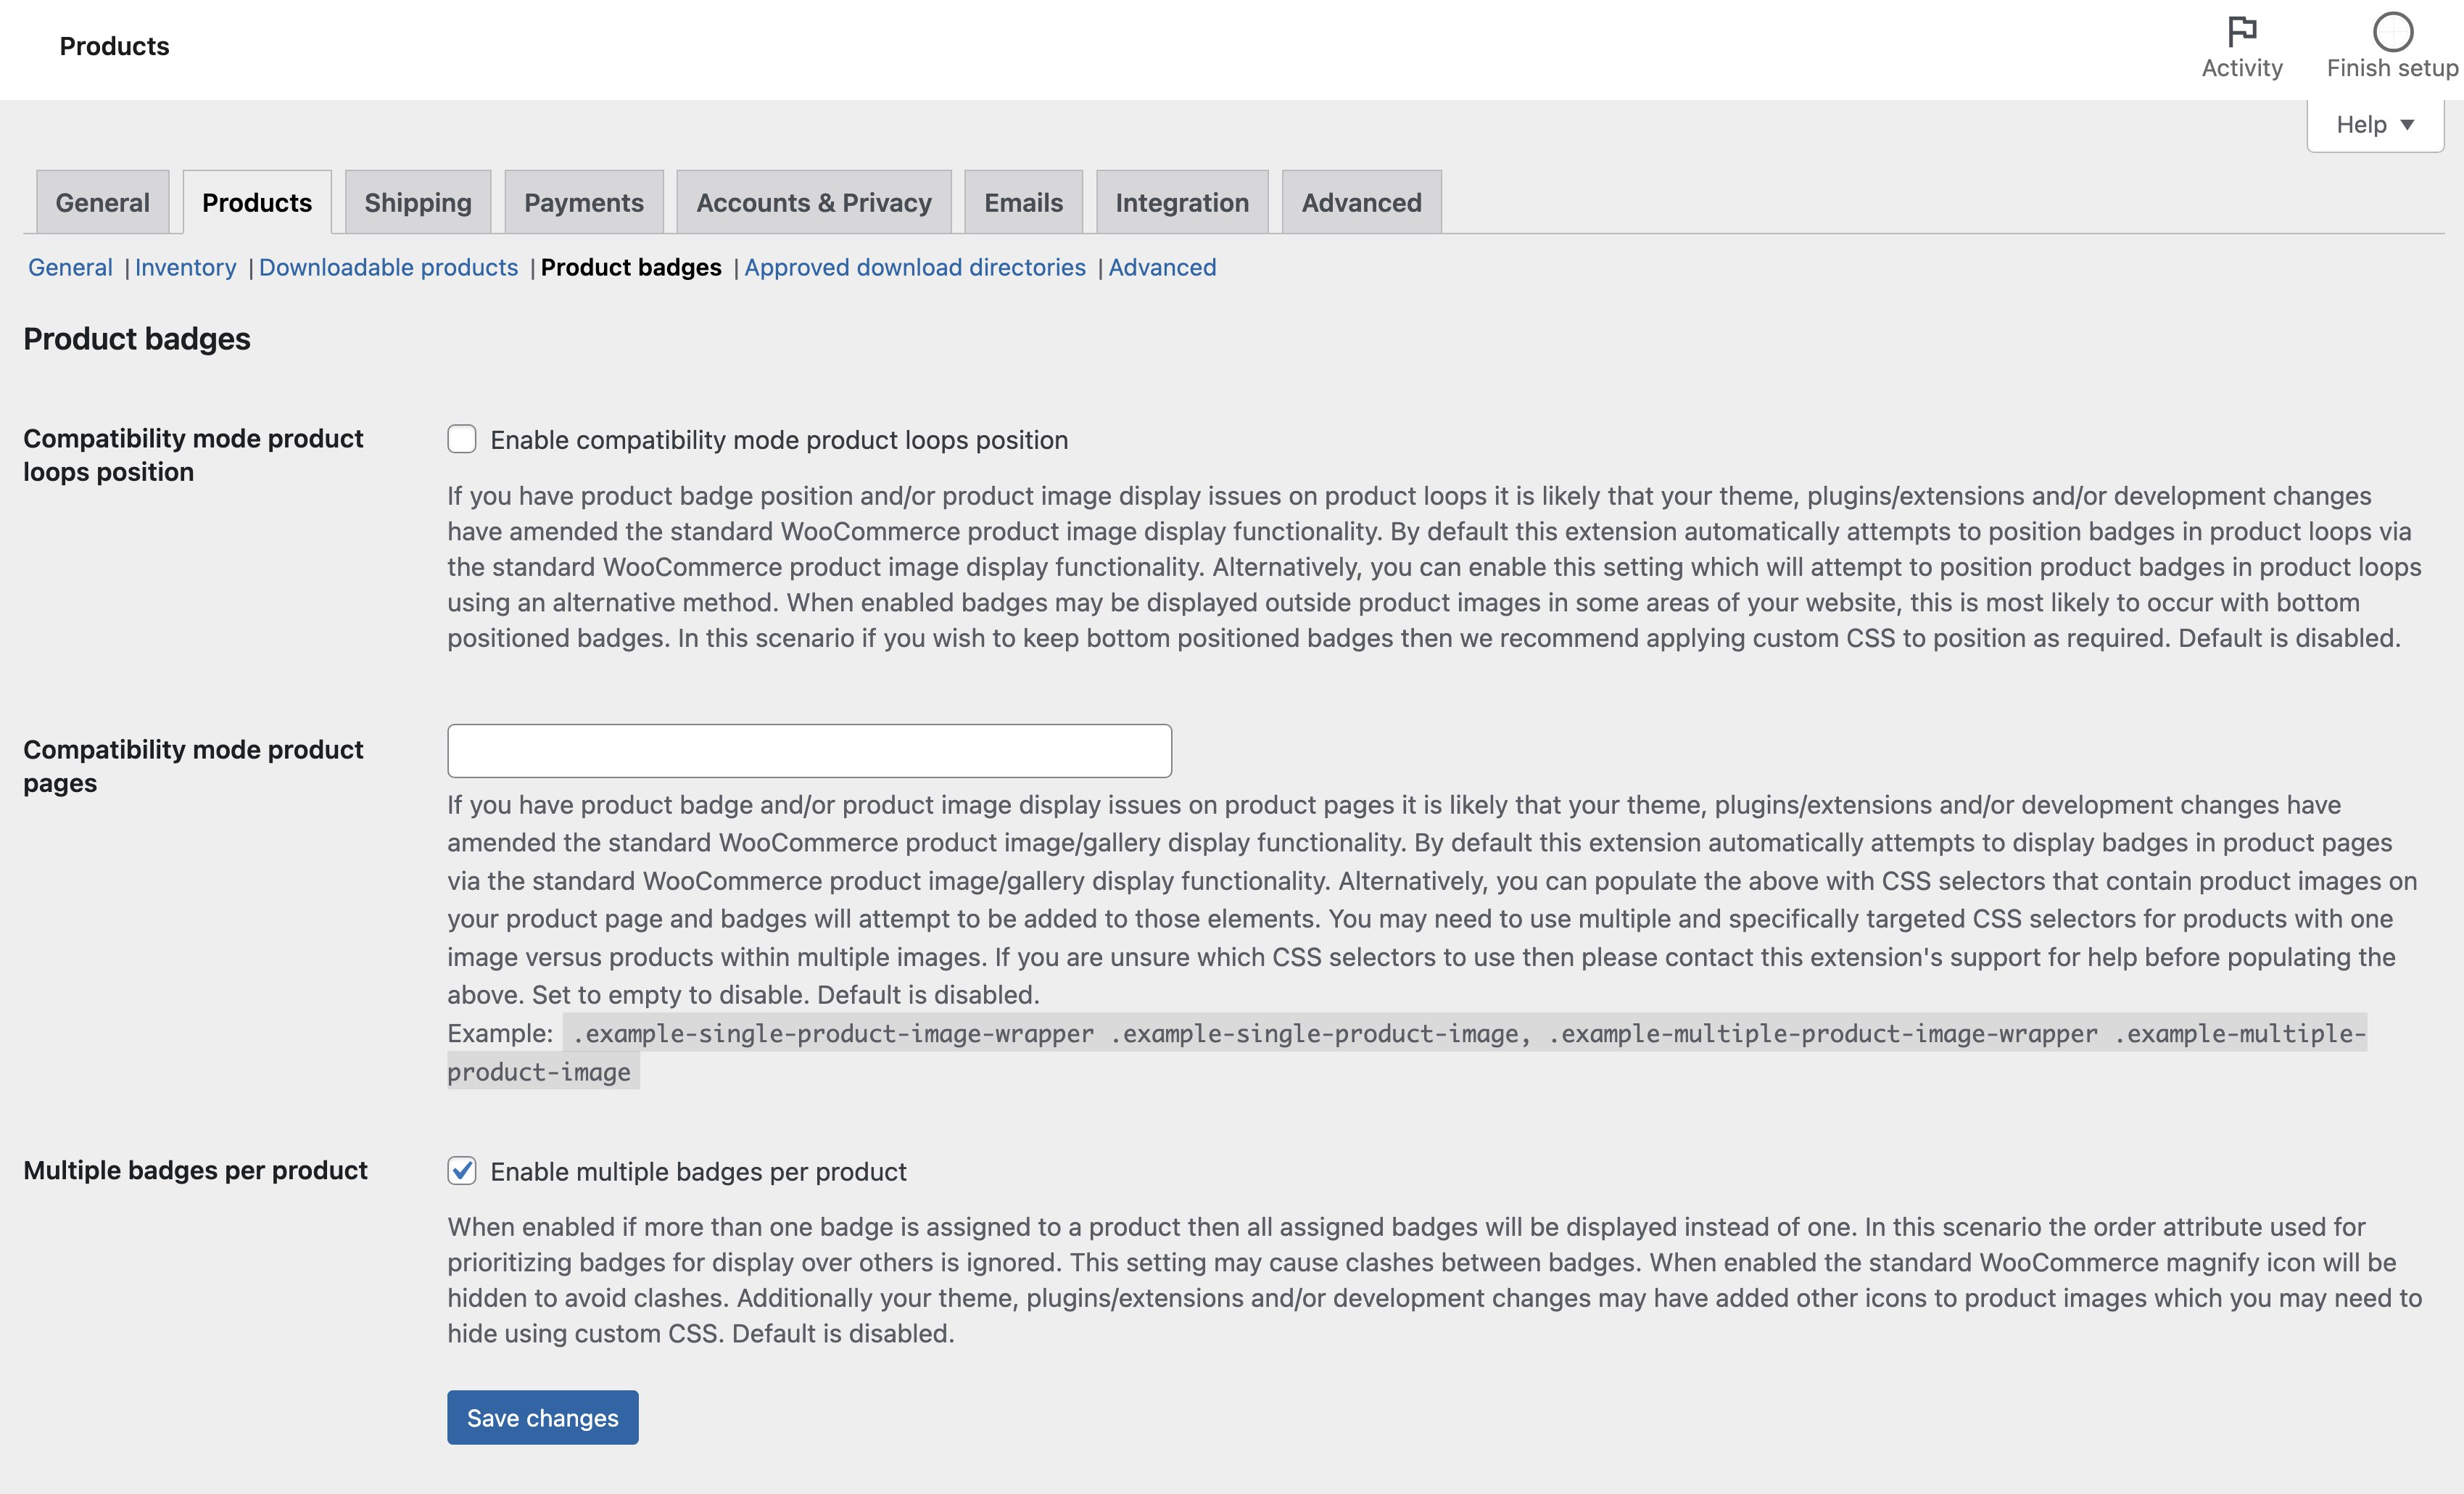Click the Inventory sub-section link
2464x1494 pixels.
185,267
